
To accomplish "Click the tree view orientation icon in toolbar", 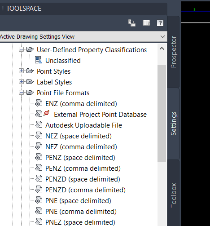I will click(x=132, y=23).
